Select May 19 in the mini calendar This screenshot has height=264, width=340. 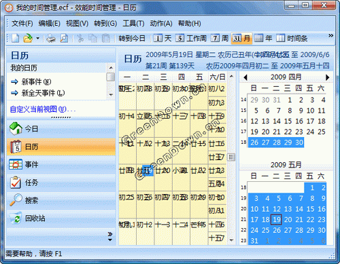pyautogui.click(x=276, y=219)
